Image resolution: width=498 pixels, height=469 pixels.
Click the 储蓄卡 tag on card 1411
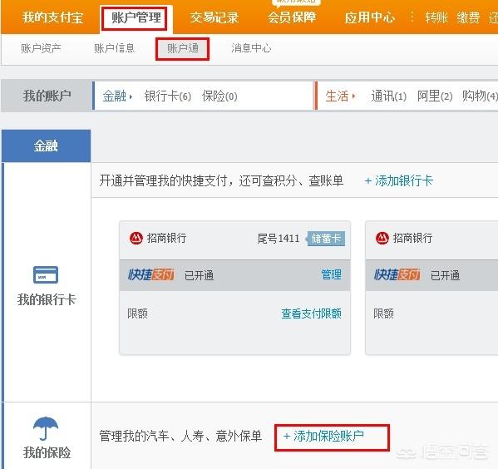(x=326, y=239)
